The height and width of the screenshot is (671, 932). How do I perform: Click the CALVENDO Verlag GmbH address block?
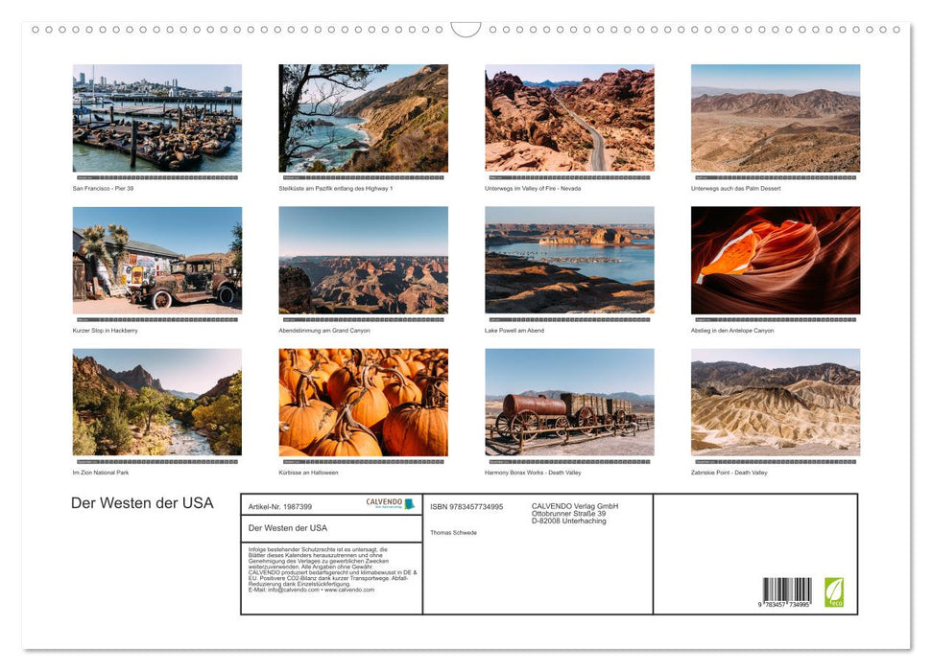(575, 513)
